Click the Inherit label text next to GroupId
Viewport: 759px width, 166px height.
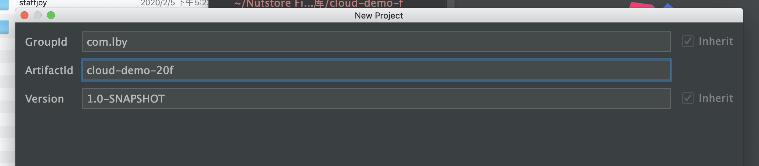pos(716,41)
